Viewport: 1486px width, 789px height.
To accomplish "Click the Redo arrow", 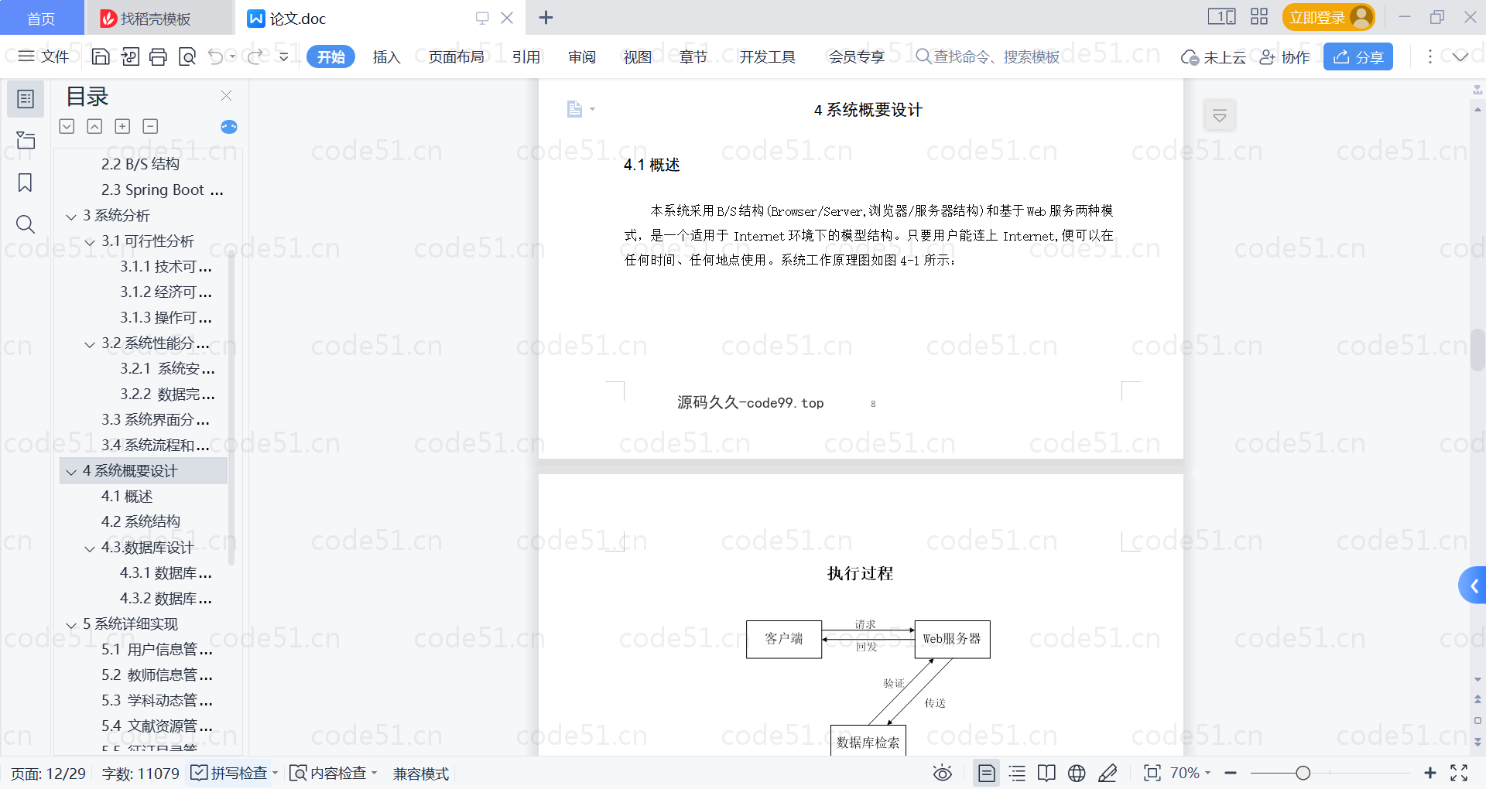I will point(255,56).
